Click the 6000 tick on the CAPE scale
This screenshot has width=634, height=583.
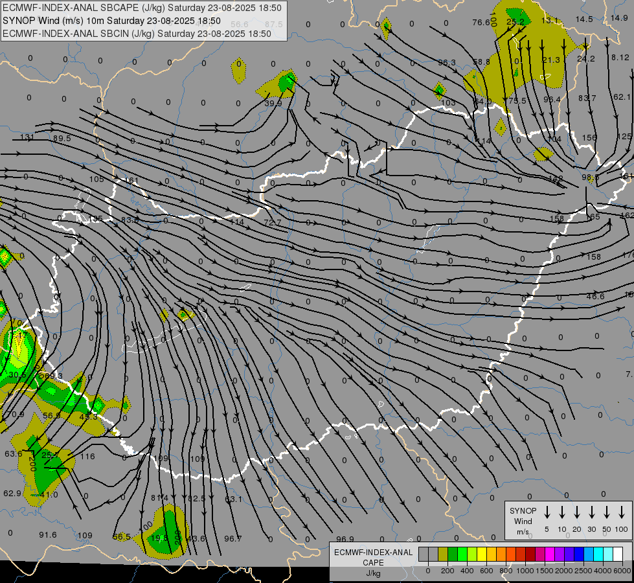(622, 571)
